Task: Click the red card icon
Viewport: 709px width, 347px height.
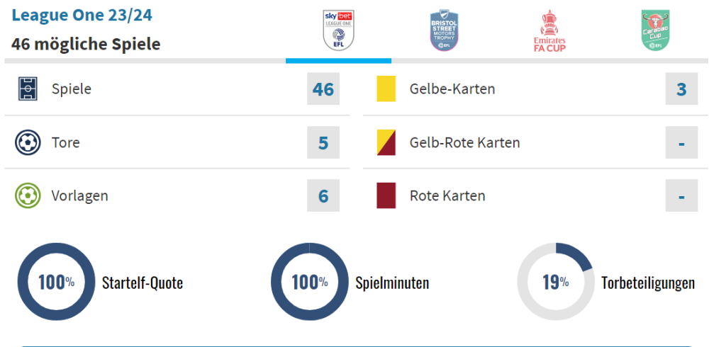Action: 386,195
